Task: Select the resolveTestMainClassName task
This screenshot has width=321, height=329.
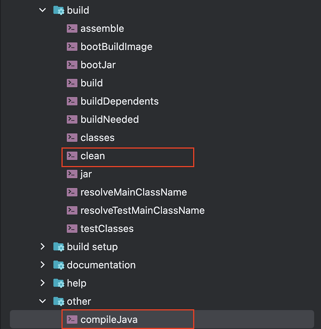Action: 142,210
